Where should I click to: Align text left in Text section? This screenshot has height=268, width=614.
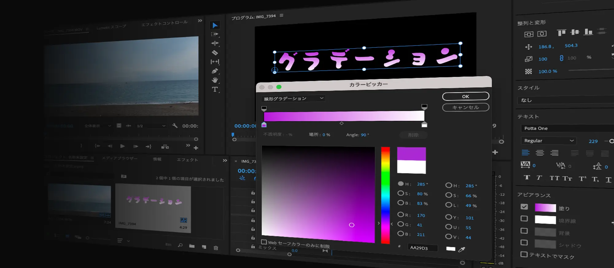[x=526, y=152]
